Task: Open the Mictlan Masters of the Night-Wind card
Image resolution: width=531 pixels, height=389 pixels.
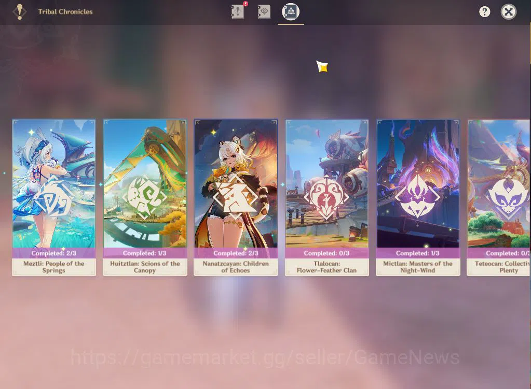Action: (418, 197)
